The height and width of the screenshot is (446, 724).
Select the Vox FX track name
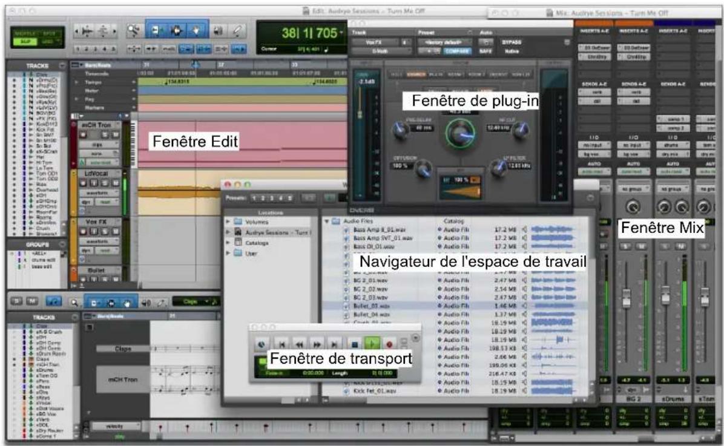click(x=96, y=222)
